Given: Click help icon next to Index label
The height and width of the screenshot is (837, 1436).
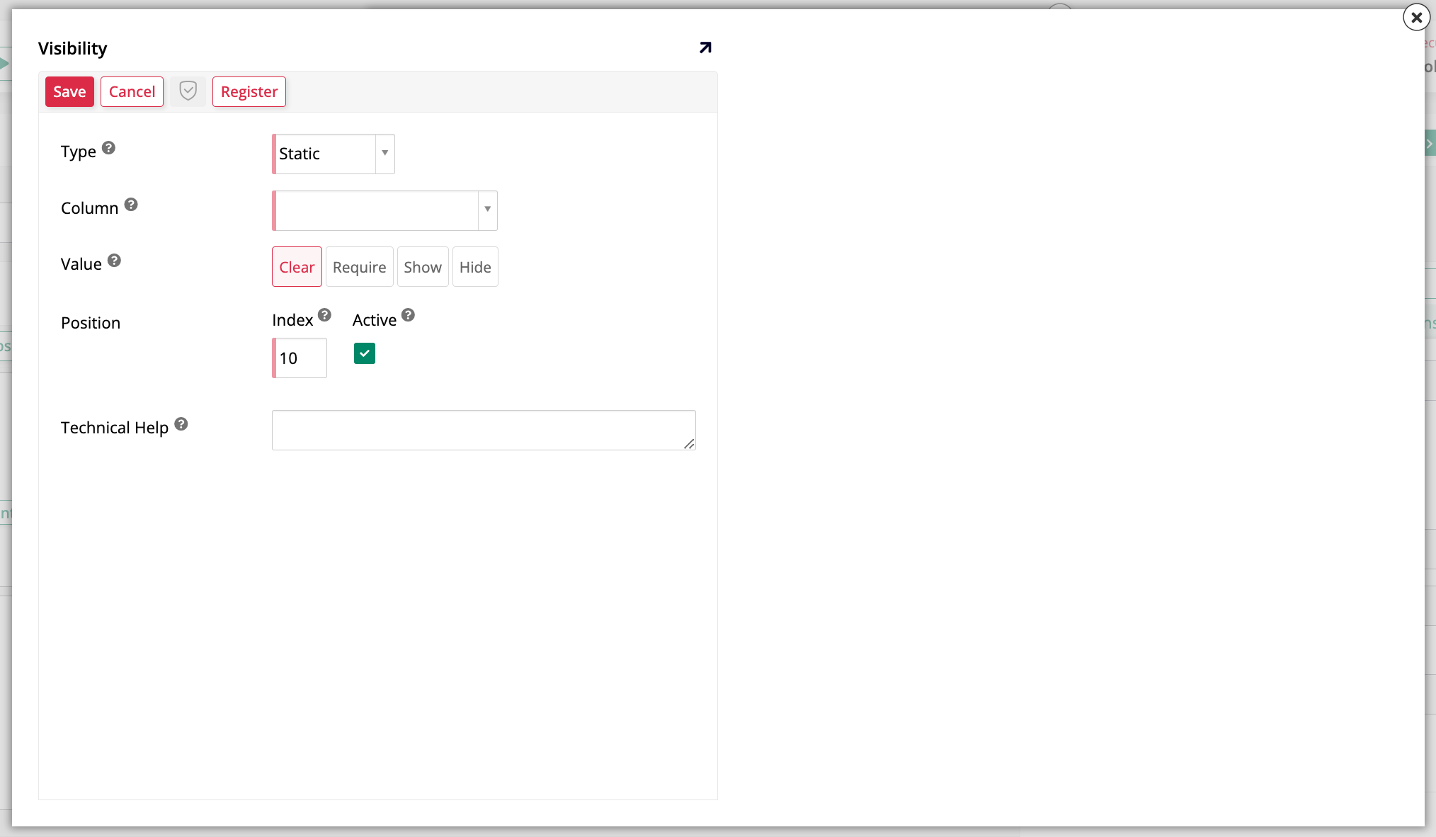Looking at the screenshot, I should (x=324, y=315).
